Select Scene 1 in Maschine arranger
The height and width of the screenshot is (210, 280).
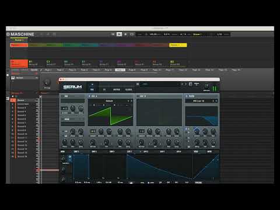(x=19, y=40)
